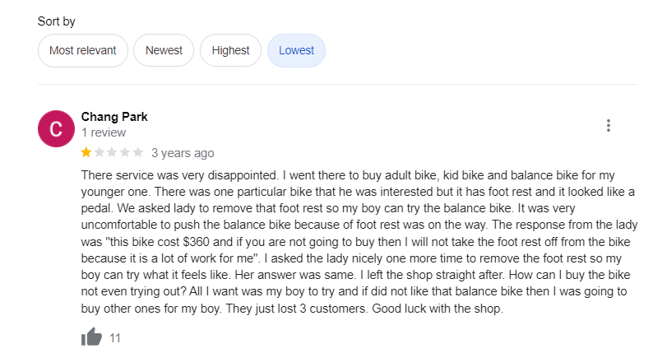Sort reviews by Most relevant
This screenshot has height=353, width=653.
pos(83,50)
